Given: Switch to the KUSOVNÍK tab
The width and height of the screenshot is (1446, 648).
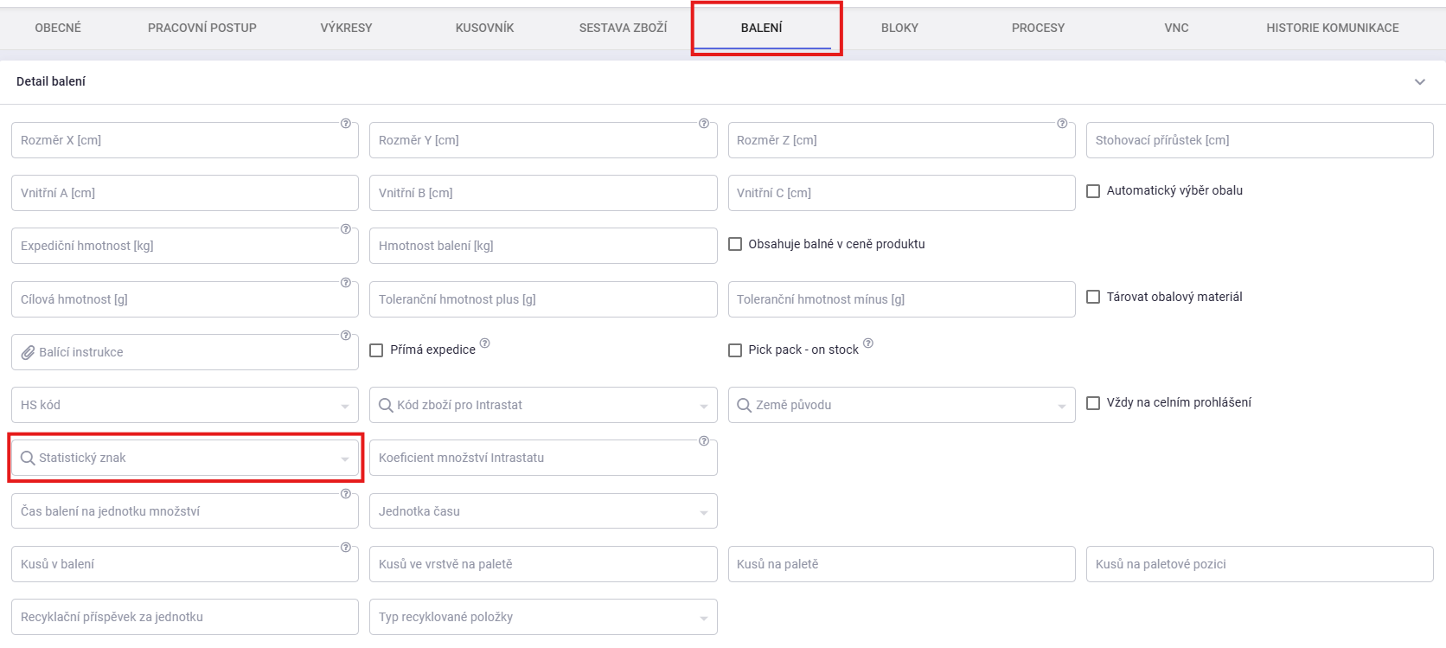Looking at the screenshot, I should tap(484, 28).
